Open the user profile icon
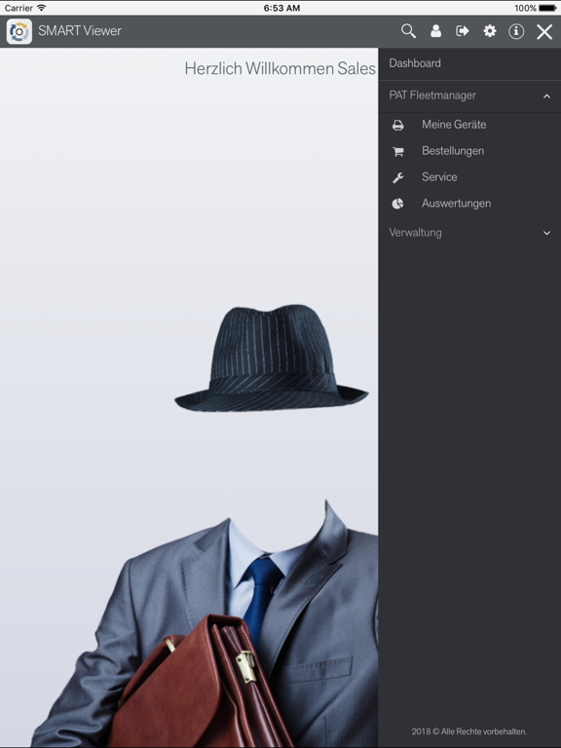Viewport: 561px width, 748px height. pyautogui.click(x=435, y=31)
